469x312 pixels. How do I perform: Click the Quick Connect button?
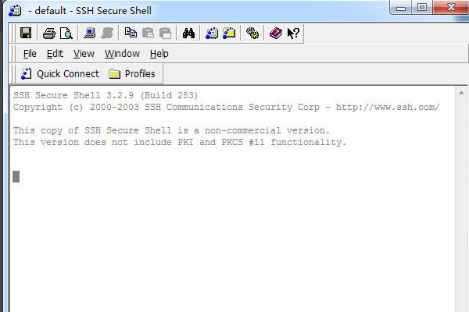[x=60, y=74]
